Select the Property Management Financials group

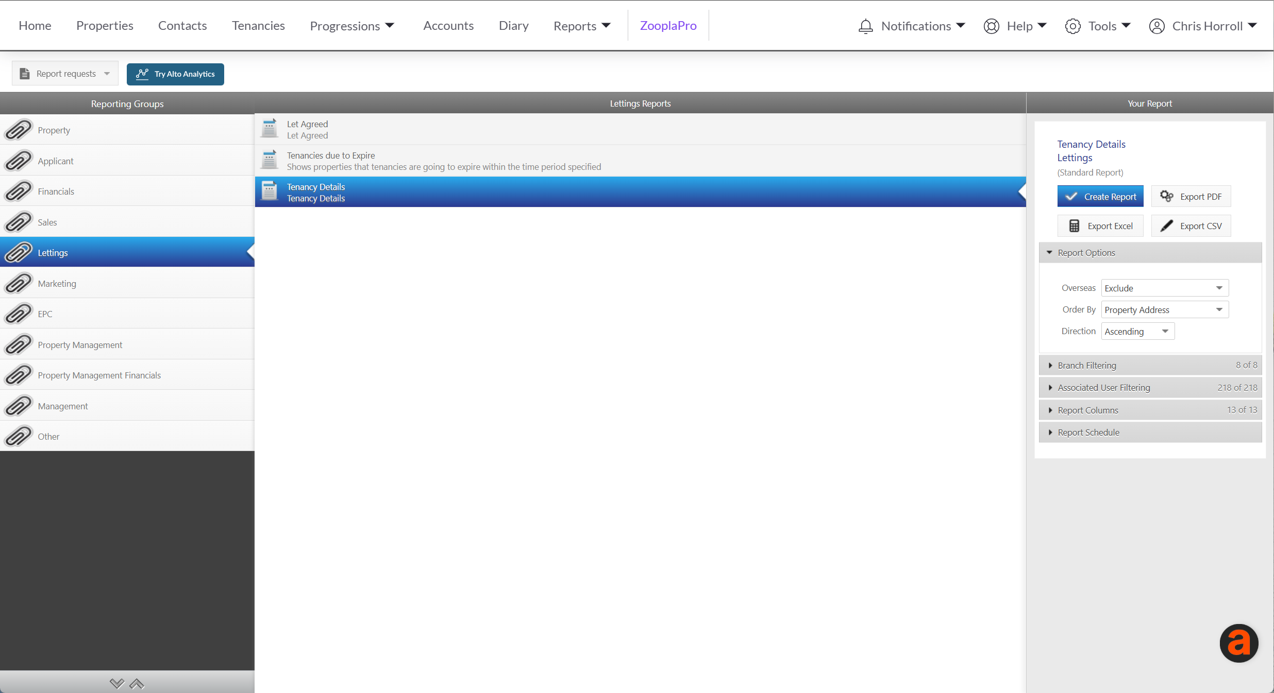(x=127, y=375)
